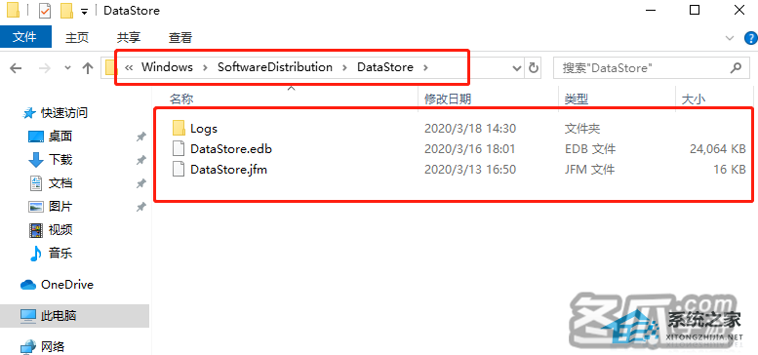
Task: Switch to the 主页 tab
Action: (x=77, y=37)
